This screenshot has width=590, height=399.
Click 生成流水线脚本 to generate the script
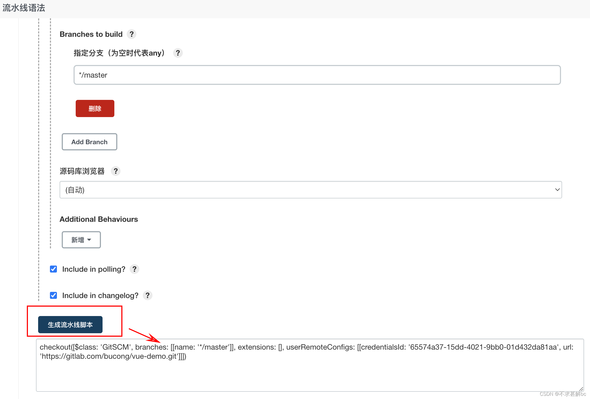click(70, 325)
